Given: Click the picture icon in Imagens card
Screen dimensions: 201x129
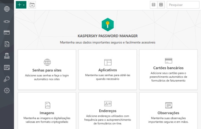Looking at the screenshot, I should coord(48,105).
